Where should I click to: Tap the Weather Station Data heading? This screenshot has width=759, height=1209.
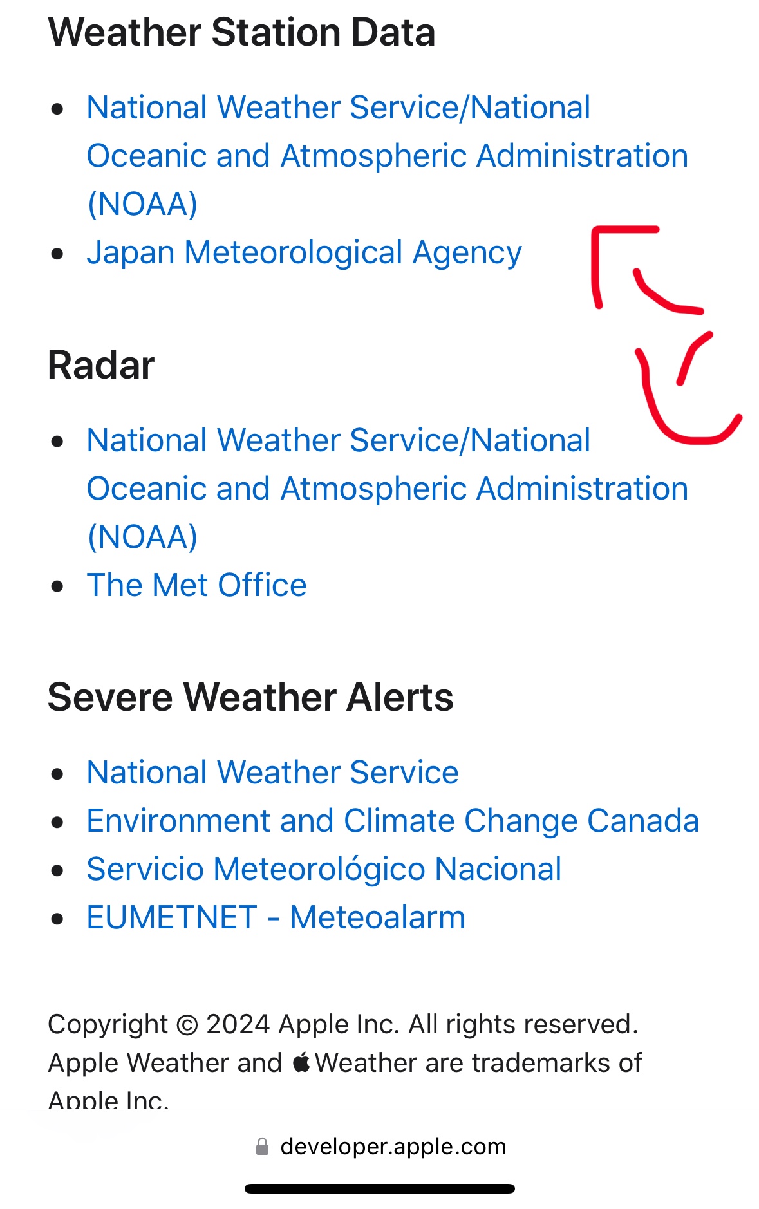[241, 32]
